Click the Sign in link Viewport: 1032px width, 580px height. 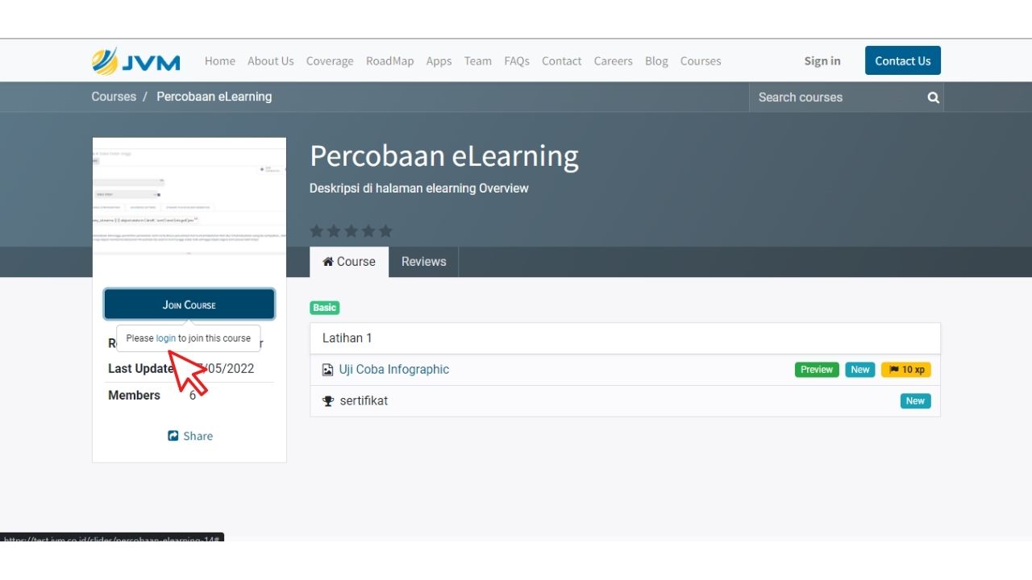point(822,61)
